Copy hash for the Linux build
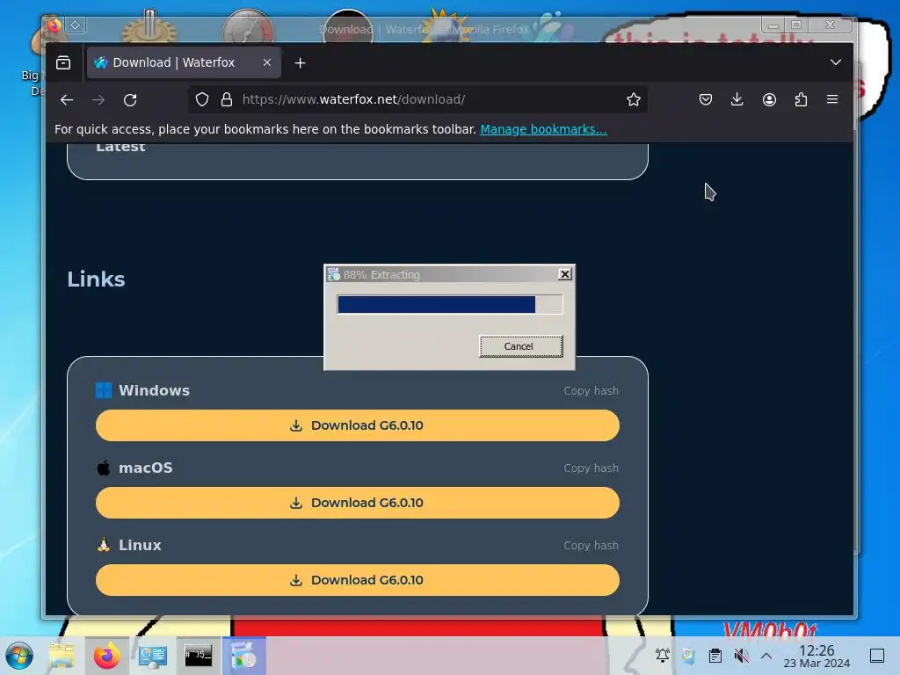The height and width of the screenshot is (675, 900). pyautogui.click(x=591, y=545)
